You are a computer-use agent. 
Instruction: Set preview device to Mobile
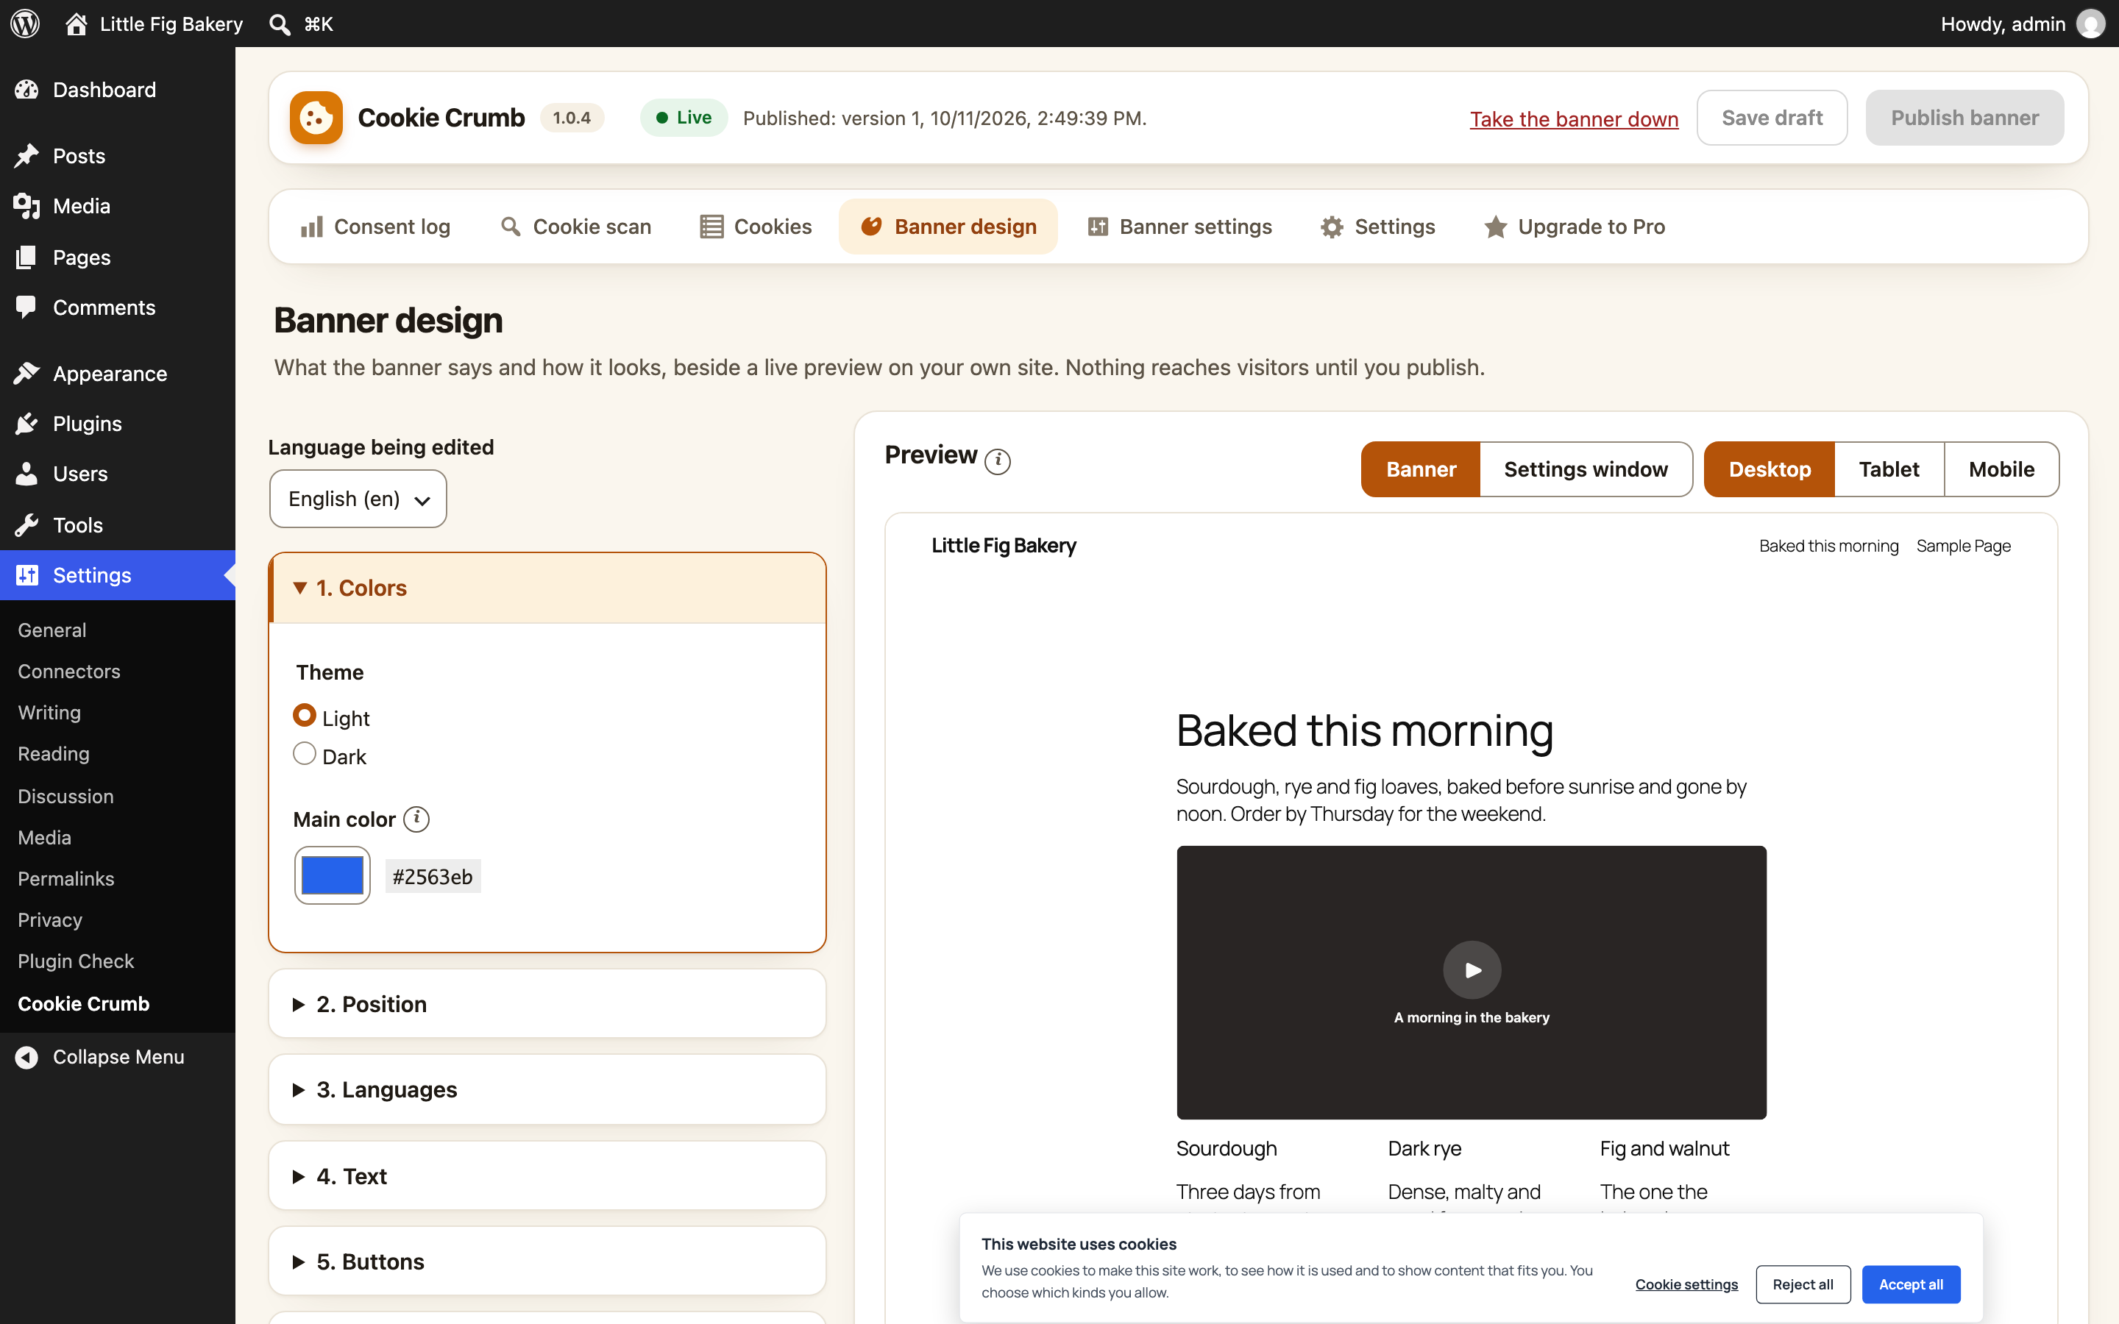pyautogui.click(x=2001, y=469)
